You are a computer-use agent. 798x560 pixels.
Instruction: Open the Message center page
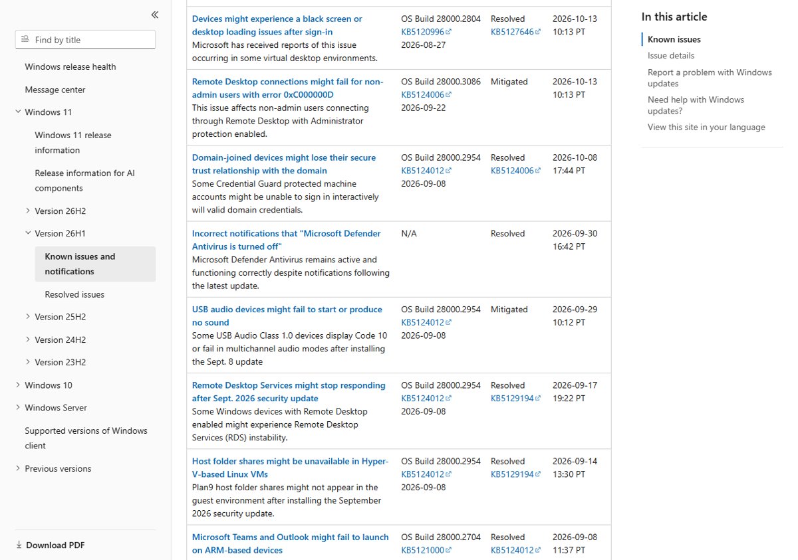55,90
